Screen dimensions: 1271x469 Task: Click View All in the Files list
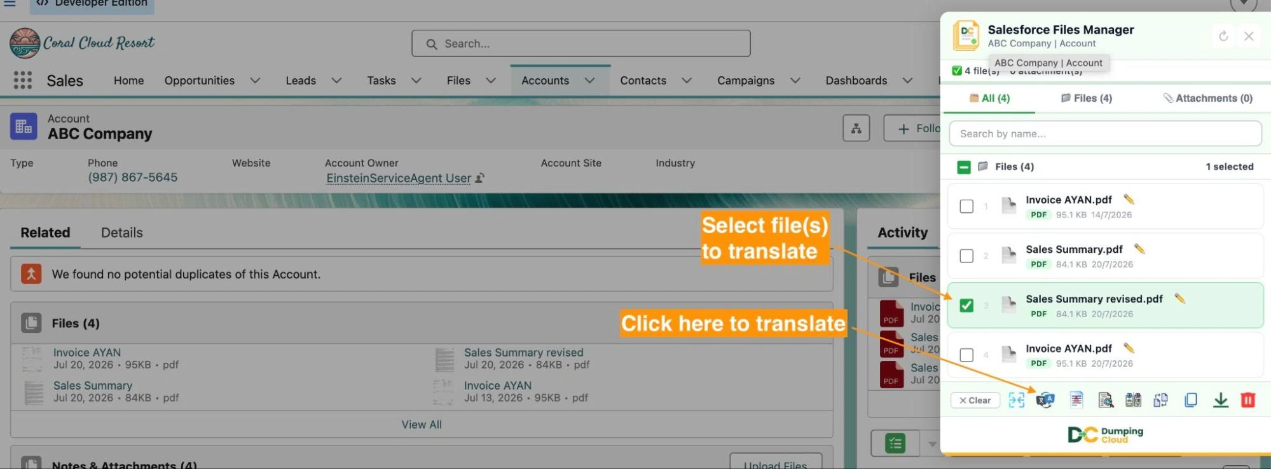coord(422,425)
